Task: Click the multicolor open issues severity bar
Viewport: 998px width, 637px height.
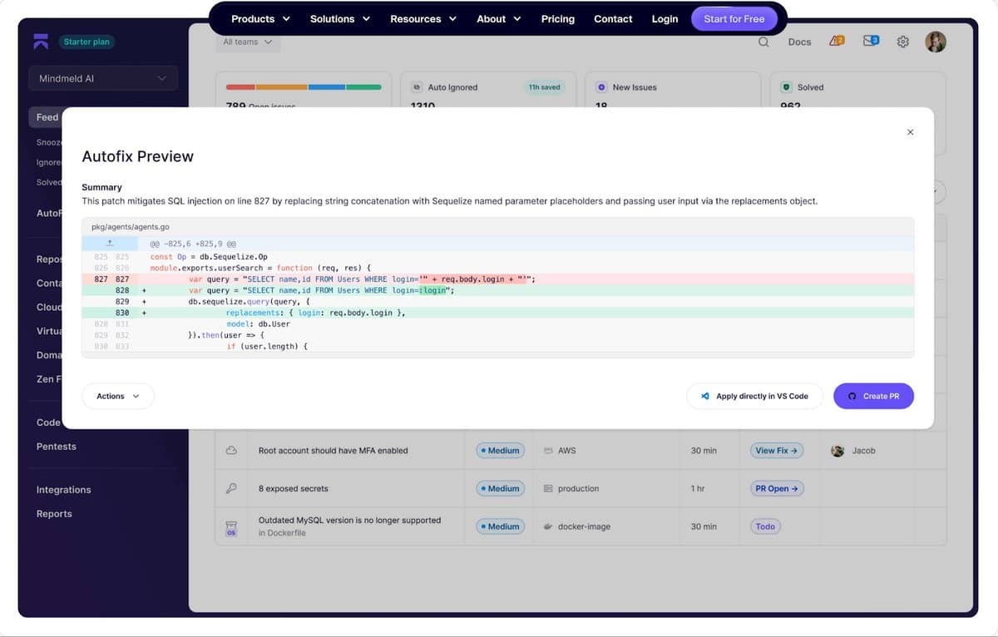Action: 304,87
